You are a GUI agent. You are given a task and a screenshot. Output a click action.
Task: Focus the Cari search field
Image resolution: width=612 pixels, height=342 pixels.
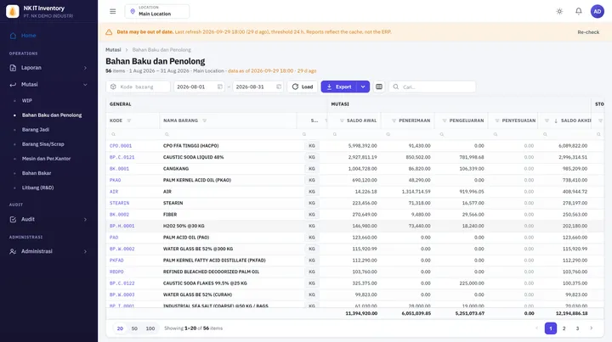[x=432, y=87]
